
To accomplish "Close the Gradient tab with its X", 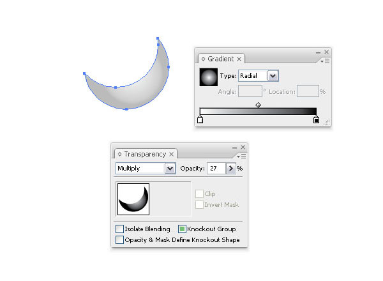I will pos(239,59).
